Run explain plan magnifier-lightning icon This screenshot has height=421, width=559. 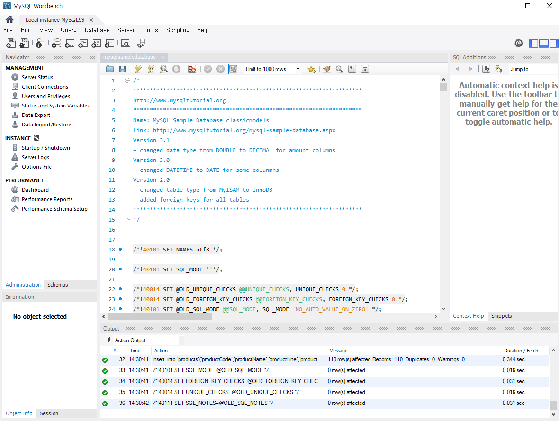point(163,69)
